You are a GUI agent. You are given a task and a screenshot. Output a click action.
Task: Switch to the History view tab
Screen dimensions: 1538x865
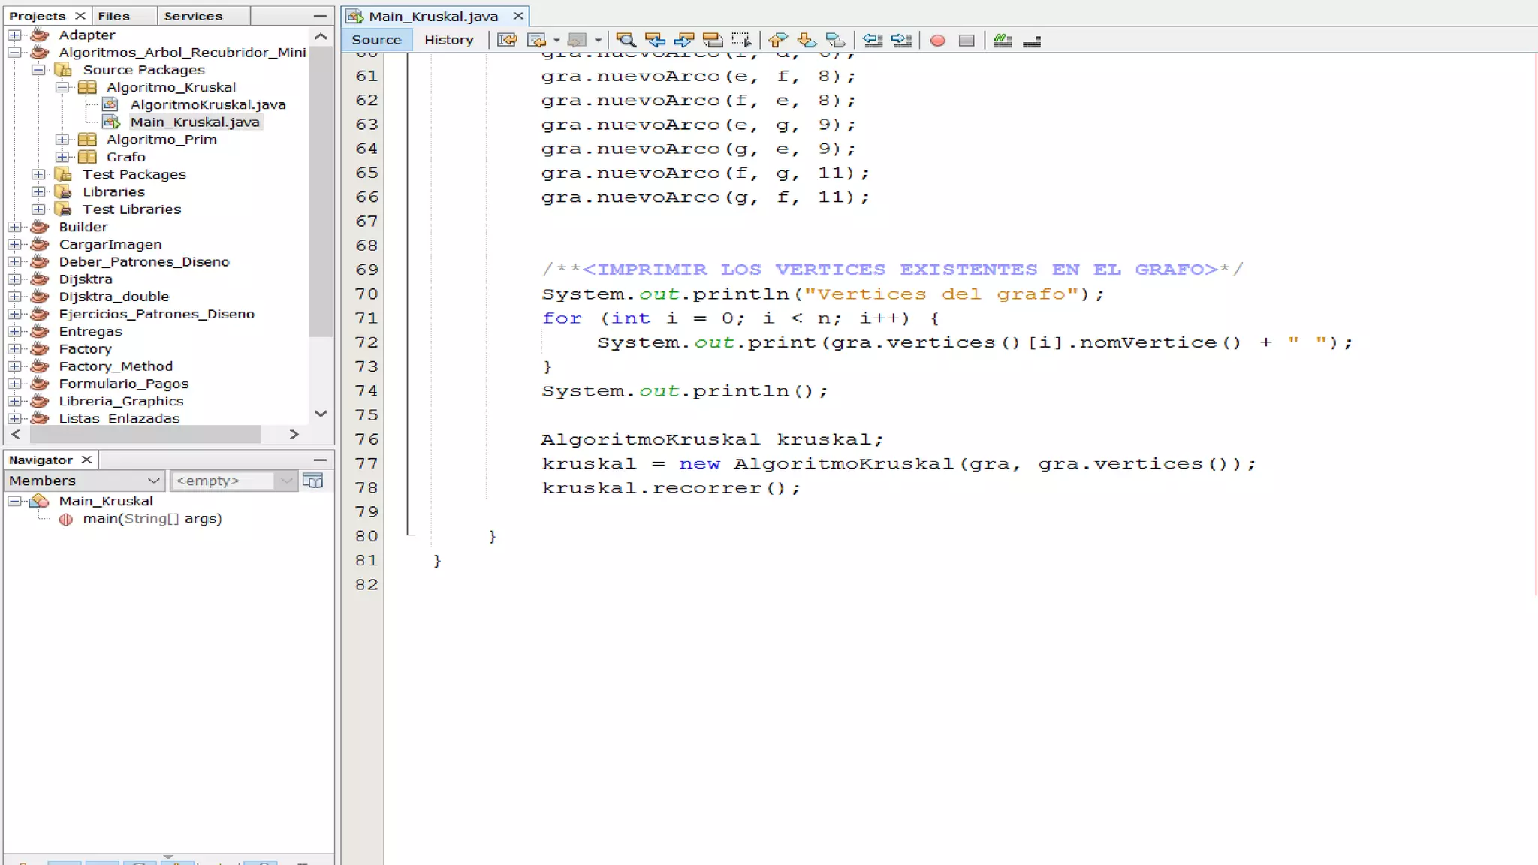[448, 40]
